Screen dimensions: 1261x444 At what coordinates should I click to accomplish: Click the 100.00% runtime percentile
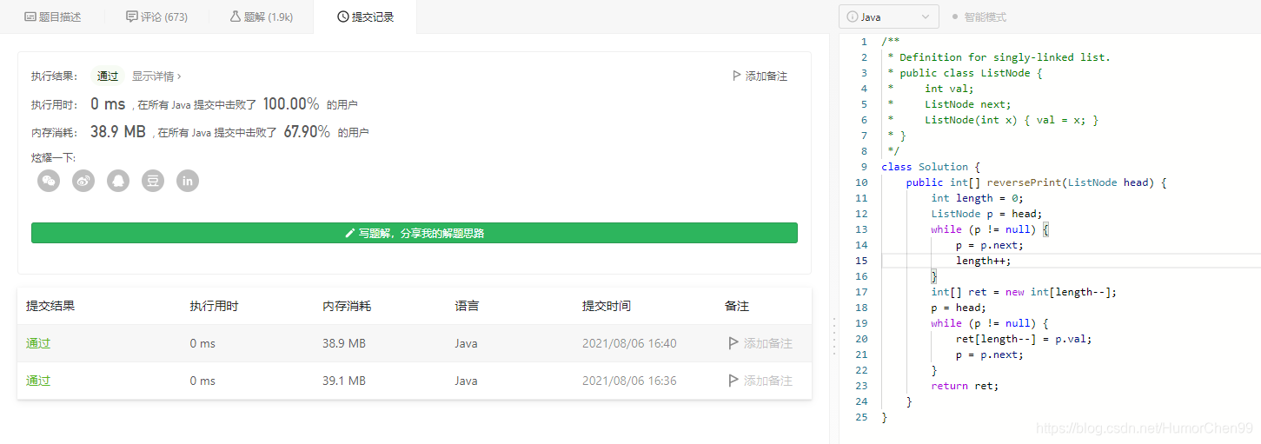click(291, 104)
